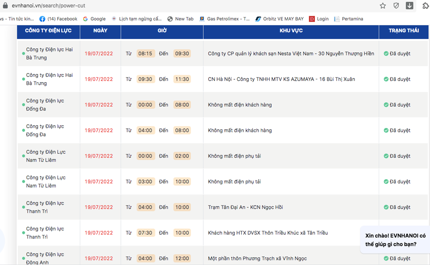This screenshot has width=430, height=265.
Task: Click Đã duyệt checkmark in Tân Đại An row
Action: (386, 207)
